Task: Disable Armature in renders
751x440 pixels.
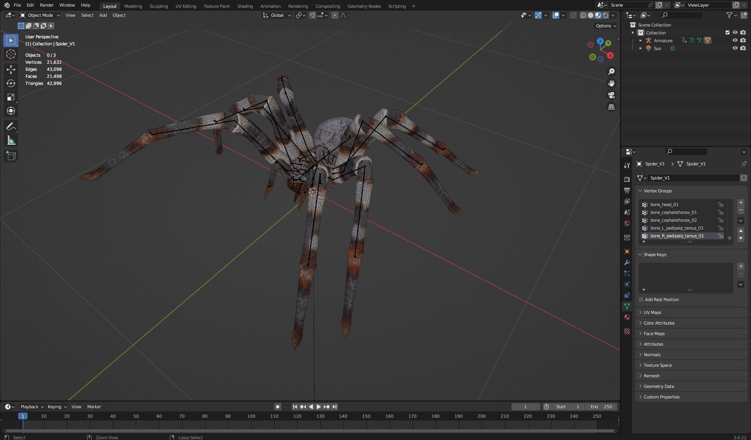Action: (743, 40)
